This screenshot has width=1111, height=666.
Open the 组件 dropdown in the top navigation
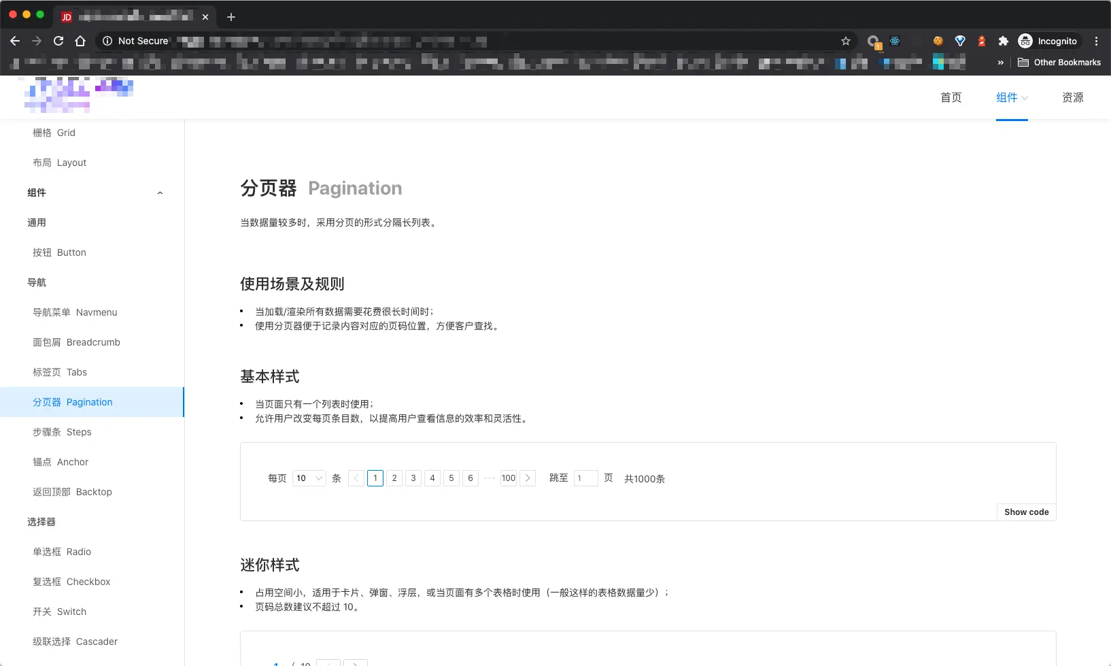pyautogui.click(x=1012, y=97)
